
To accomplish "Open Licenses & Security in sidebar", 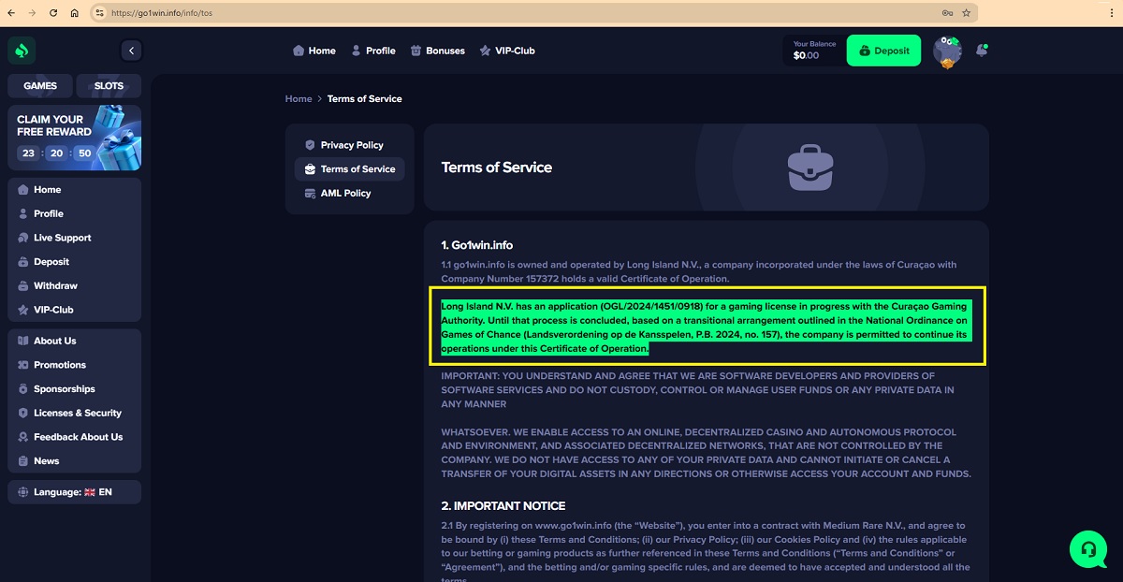I will pyautogui.click(x=77, y=413).
